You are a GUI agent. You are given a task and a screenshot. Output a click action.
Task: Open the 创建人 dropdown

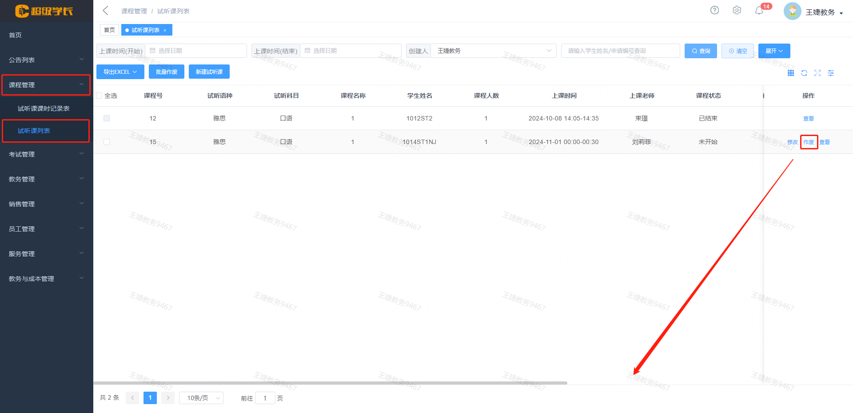[493, 51]
